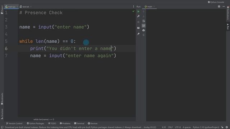The height and width of the screenshot is (129, 230).
Task: Click line number 5 in gutter
Action: click(x=6, y=41)
